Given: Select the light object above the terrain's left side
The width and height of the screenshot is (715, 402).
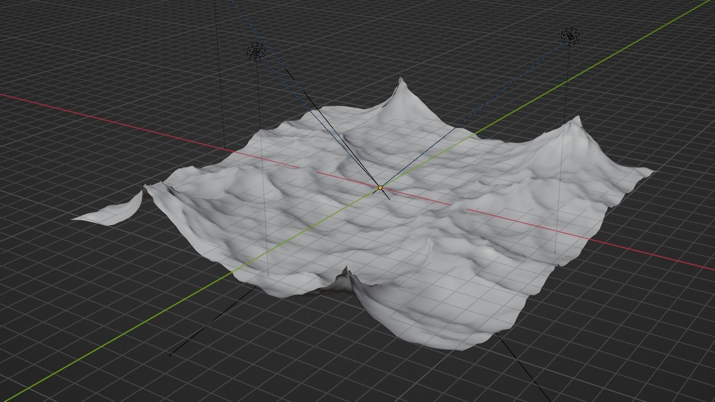Looking at the screenshot, I should click(256, 52).
